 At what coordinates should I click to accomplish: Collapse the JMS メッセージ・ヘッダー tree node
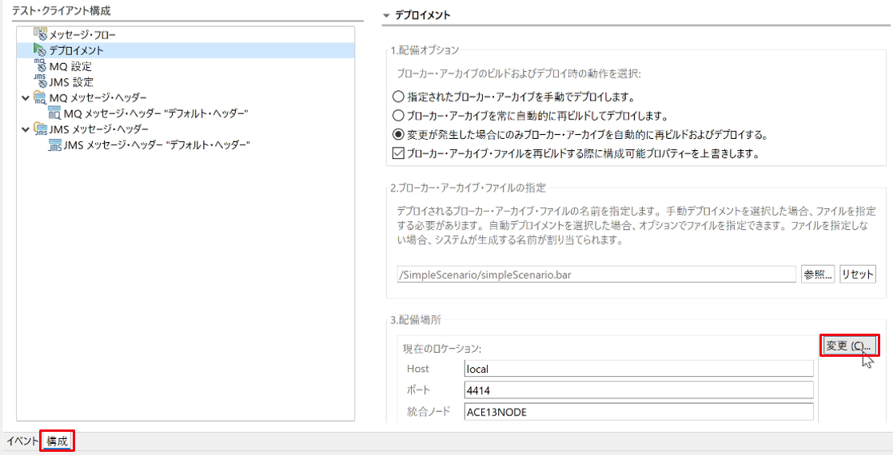(x=25, y=129)
